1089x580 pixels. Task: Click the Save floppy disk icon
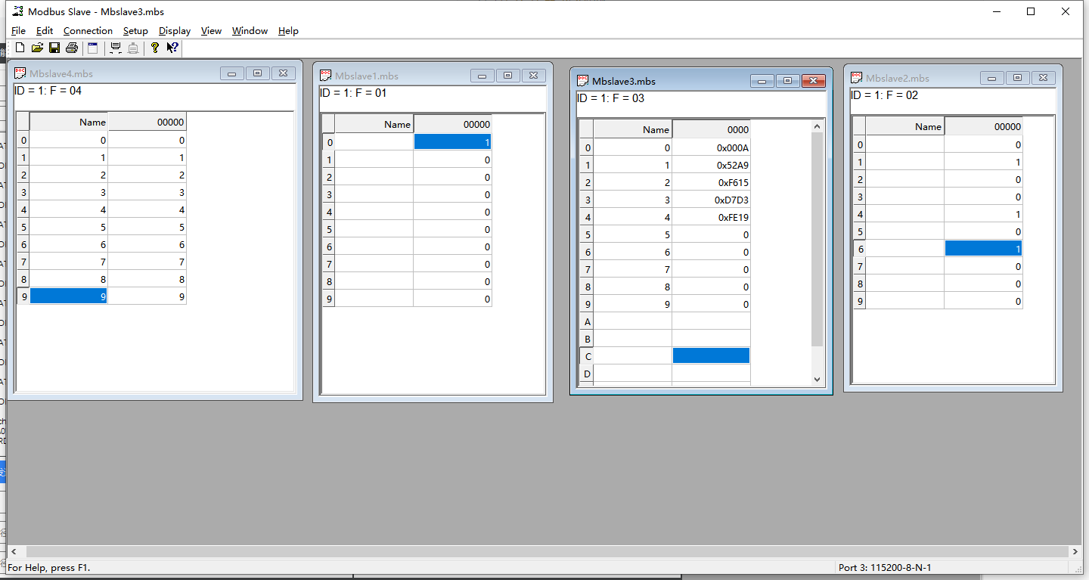tap(54, 48)
